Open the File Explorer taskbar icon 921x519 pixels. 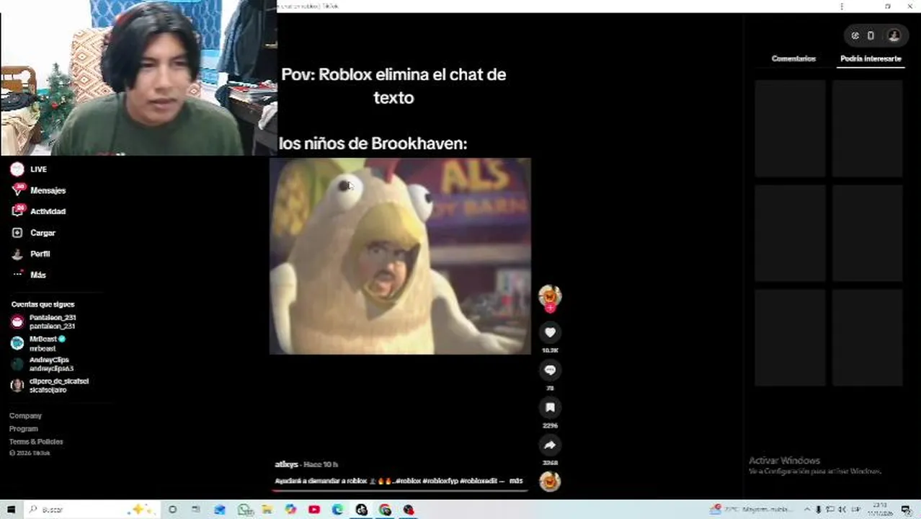click(x=267, y=510)
